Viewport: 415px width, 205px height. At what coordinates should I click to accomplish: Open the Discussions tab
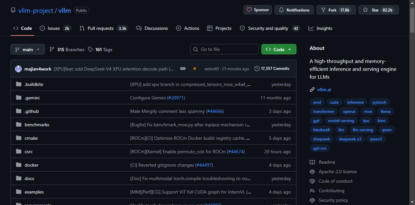point(152,28)
